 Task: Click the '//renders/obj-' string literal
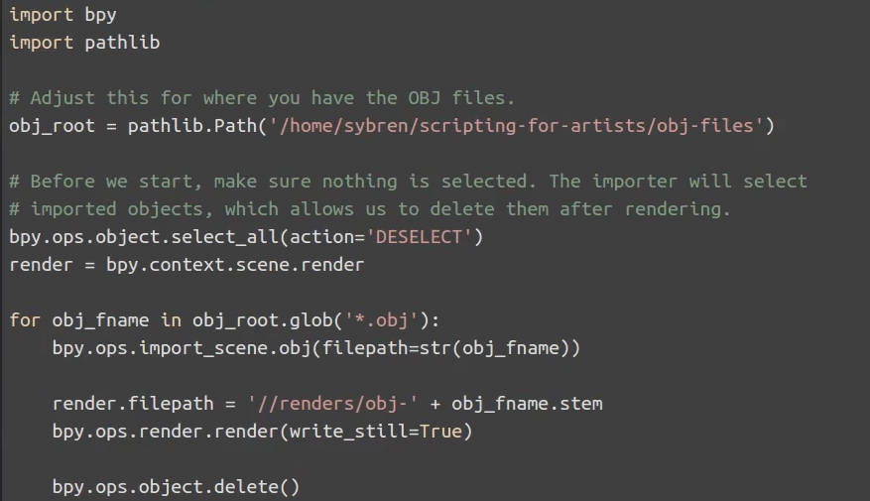click(332, 404)
